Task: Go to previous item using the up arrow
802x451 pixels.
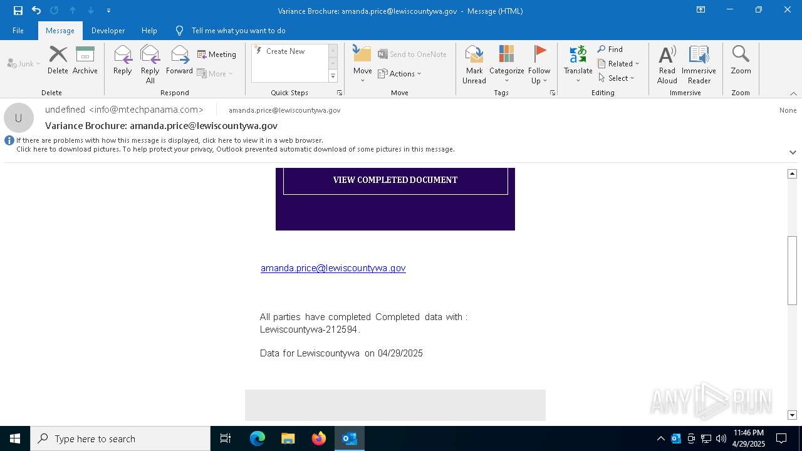Action: click(73, 11)
